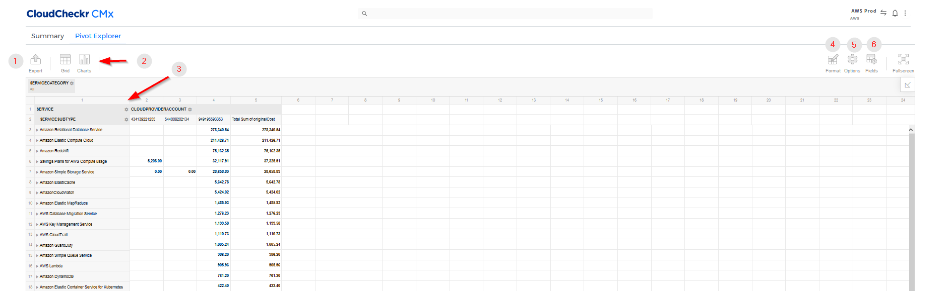The height and width of the screenshot is (291, 951).
Task: Open SERVICE field settings gear
Action: (x=126, y=109)
